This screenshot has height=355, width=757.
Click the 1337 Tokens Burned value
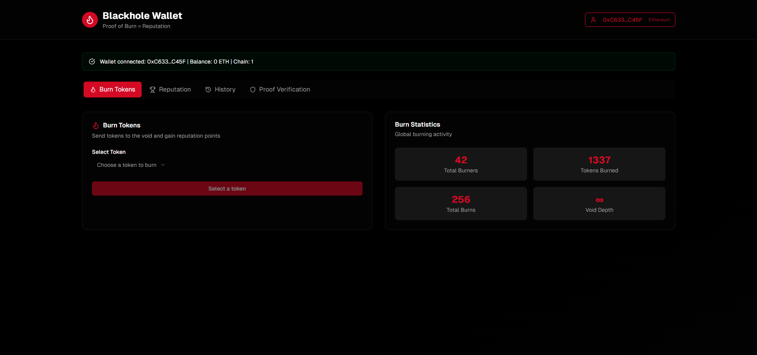coord(599,160)
